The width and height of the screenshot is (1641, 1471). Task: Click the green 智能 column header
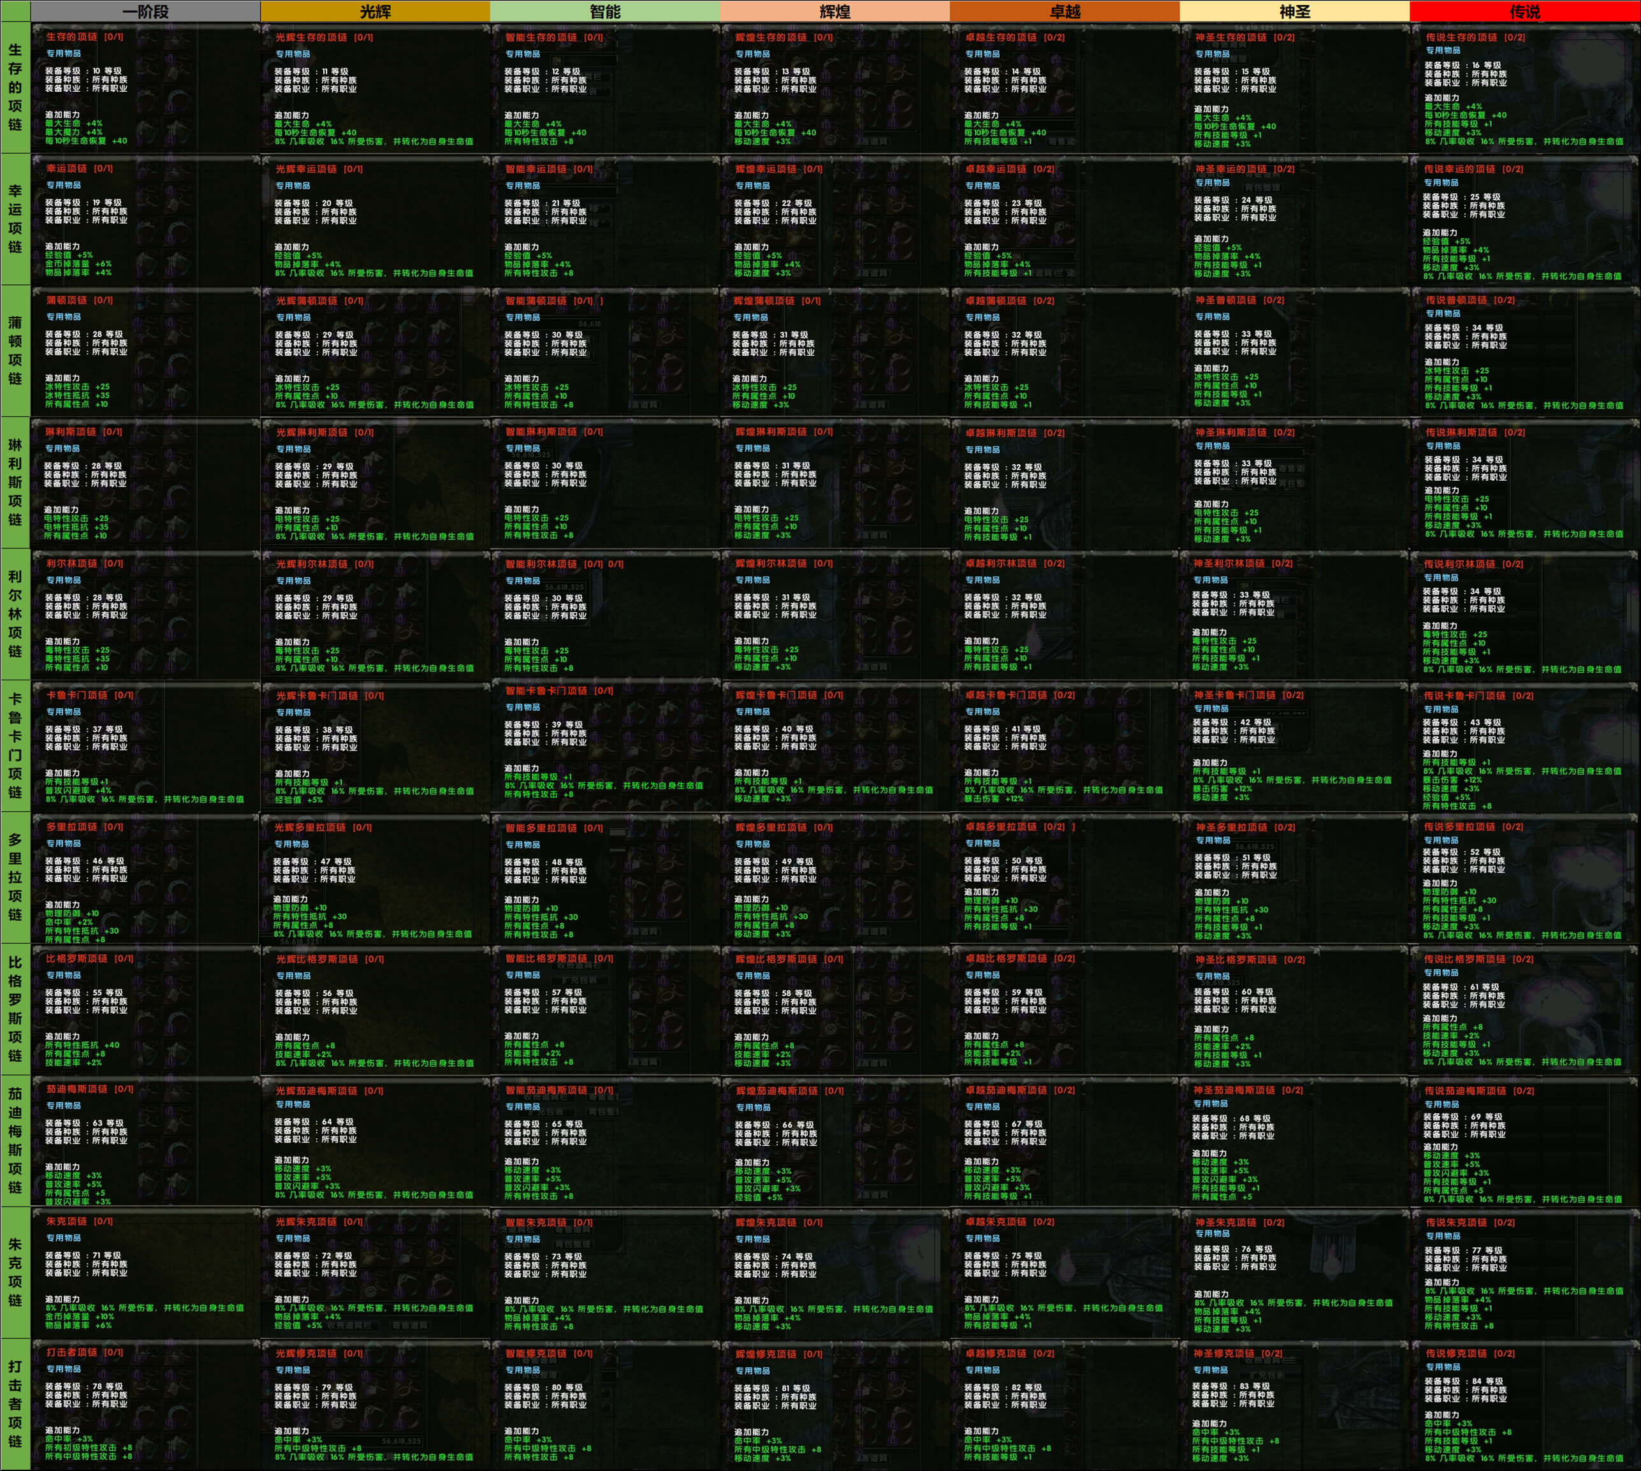point(605,11)
